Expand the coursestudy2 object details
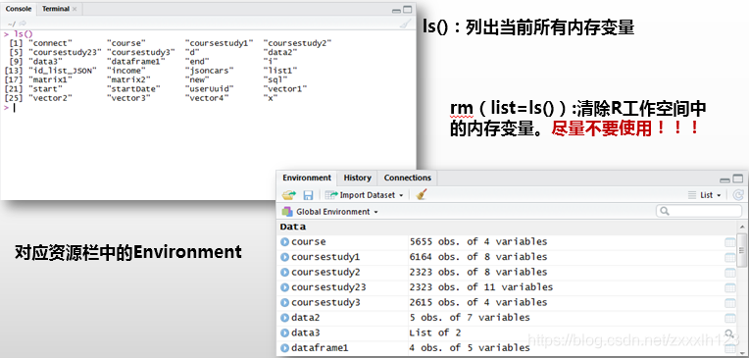Screen dimensions: 749x358 285,273
